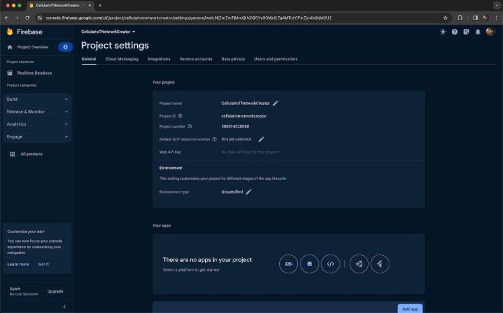The image size is (503, 313).
Task: Toggle the browser side panel icon
Action: (475, 18)
